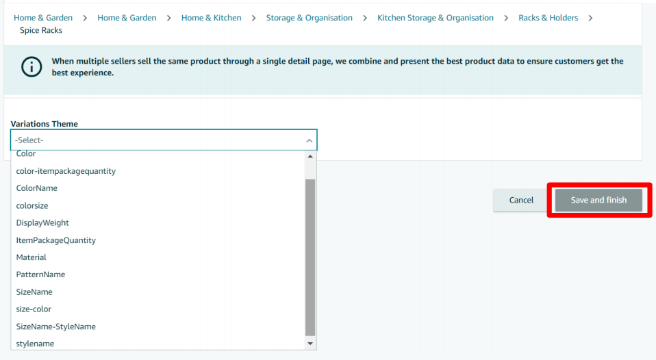656x360 pixels.
Task: Open the Home & Kitchen breadcrumb link
Action: pos(211,18)
